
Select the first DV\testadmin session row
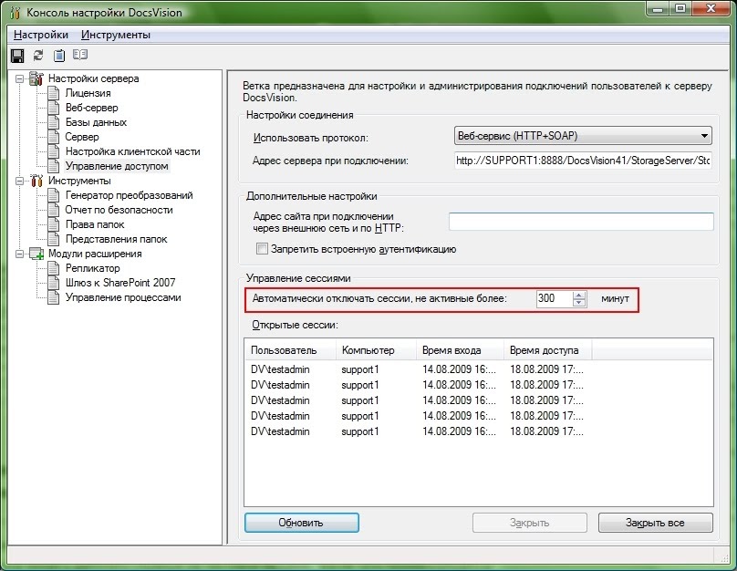[x=418, y=369]
